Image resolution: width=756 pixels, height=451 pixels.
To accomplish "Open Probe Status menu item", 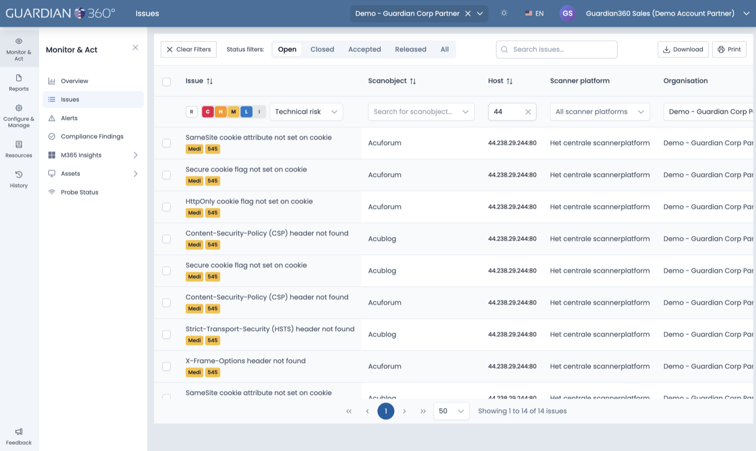I will tap(93, 192).
